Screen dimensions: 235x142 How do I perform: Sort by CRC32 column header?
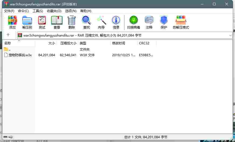coord(147,43)
